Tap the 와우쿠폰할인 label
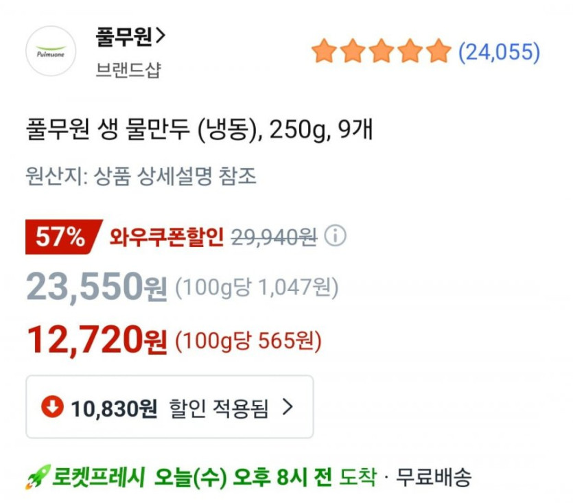Image resolution: width=573 pixels, height=503 pixels. pos(166,237)
